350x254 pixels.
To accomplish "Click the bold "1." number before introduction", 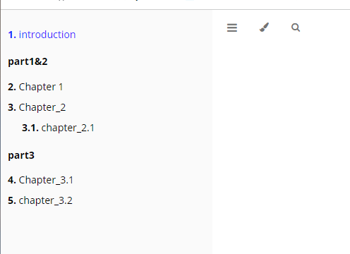I will coord(12,35).
